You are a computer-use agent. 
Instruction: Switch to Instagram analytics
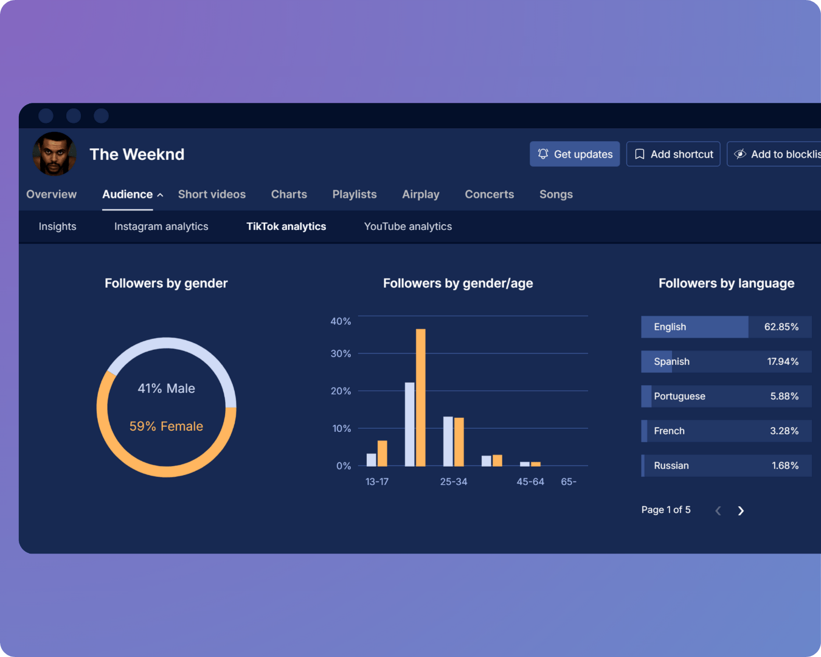[161, 226]
